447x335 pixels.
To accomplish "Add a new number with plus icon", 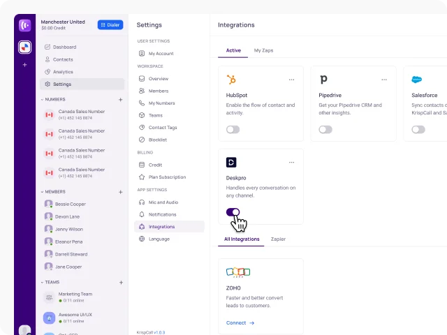I will point(121,99).
